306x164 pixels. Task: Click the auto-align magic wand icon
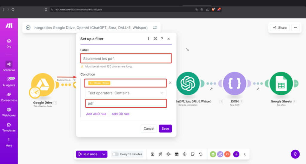point(160,154)
